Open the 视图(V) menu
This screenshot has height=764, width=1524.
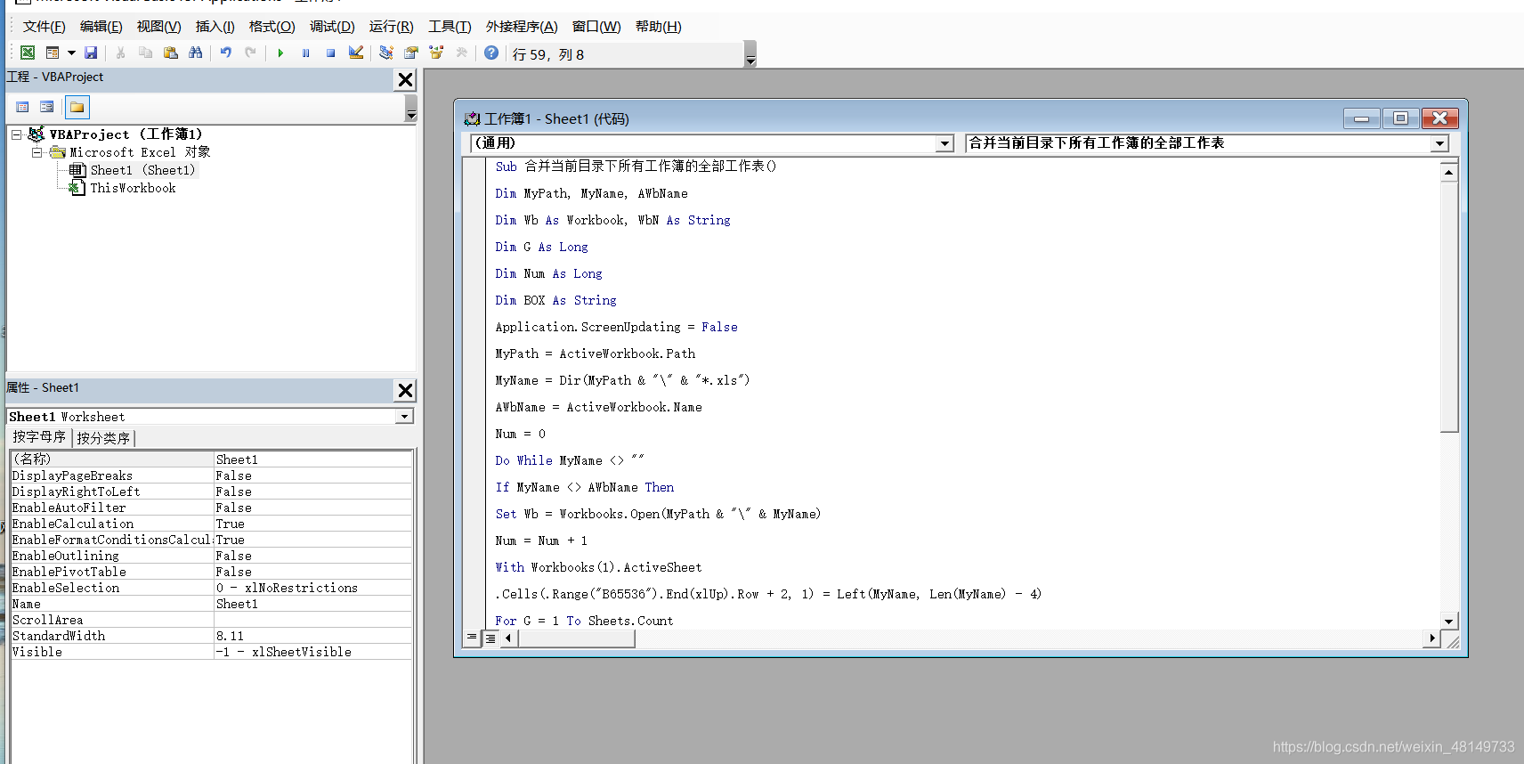[x=158, y=27]
